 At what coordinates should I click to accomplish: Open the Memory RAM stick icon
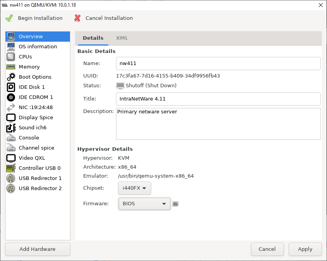[11, 67]
